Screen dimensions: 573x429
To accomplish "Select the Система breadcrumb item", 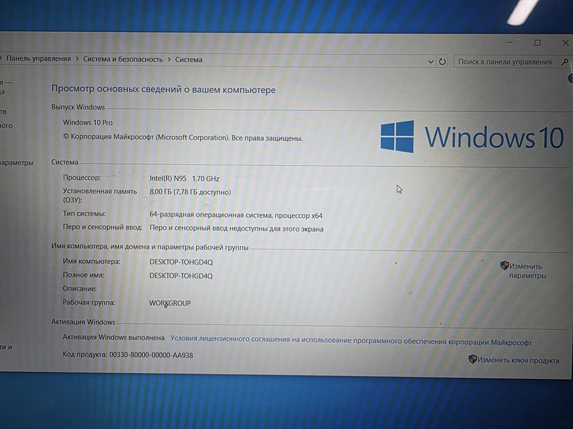I will [189, 59].
